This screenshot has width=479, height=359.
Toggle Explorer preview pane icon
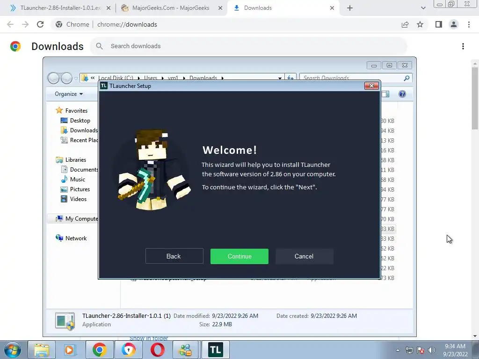[385, 94]
